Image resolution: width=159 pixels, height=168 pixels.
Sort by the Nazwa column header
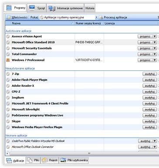(x=43, y=23)
